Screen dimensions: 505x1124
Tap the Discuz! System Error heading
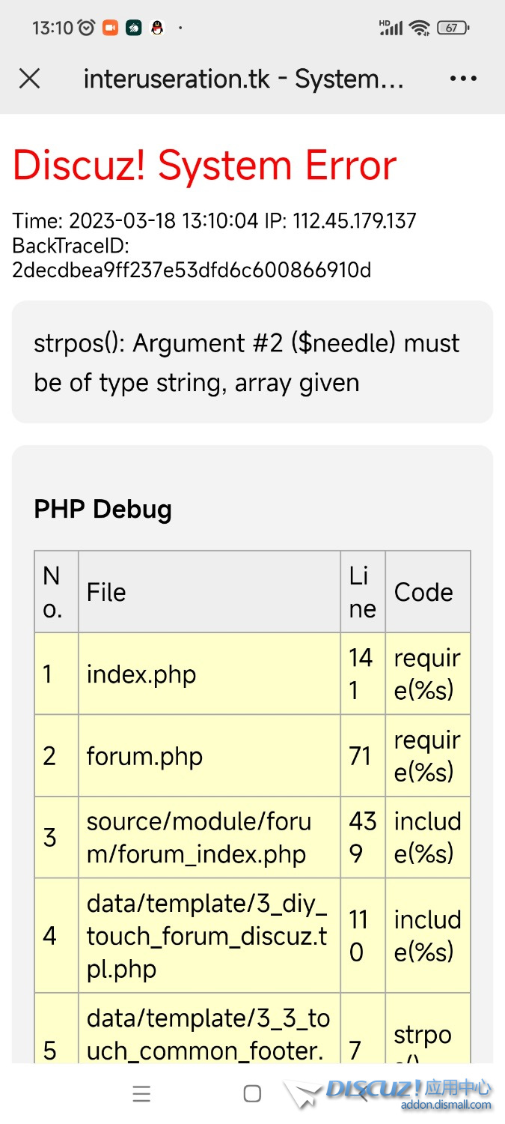click(204, 166)
